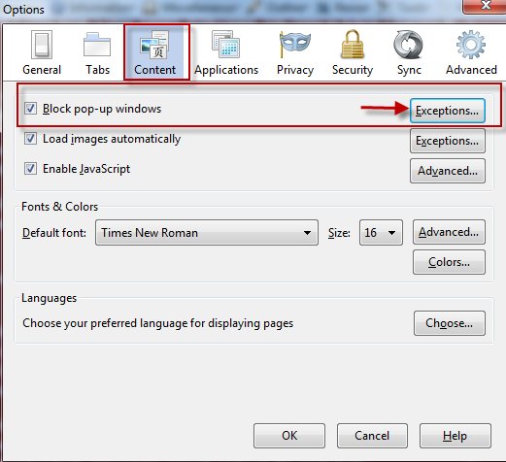This screenshot has height=462, width=506.
Task: Open the General light-switch icon pane
Action: coord(42,45)
